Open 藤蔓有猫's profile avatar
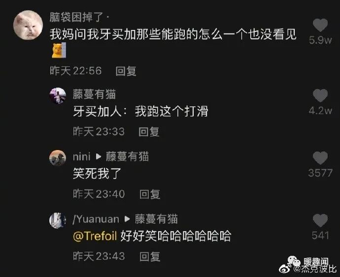Screen dimensions: 340x277 (58, 96)
